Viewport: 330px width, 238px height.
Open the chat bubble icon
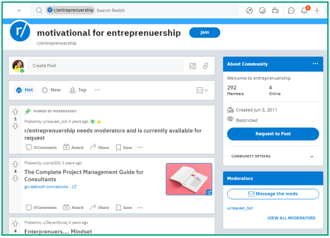click(291, 10)
